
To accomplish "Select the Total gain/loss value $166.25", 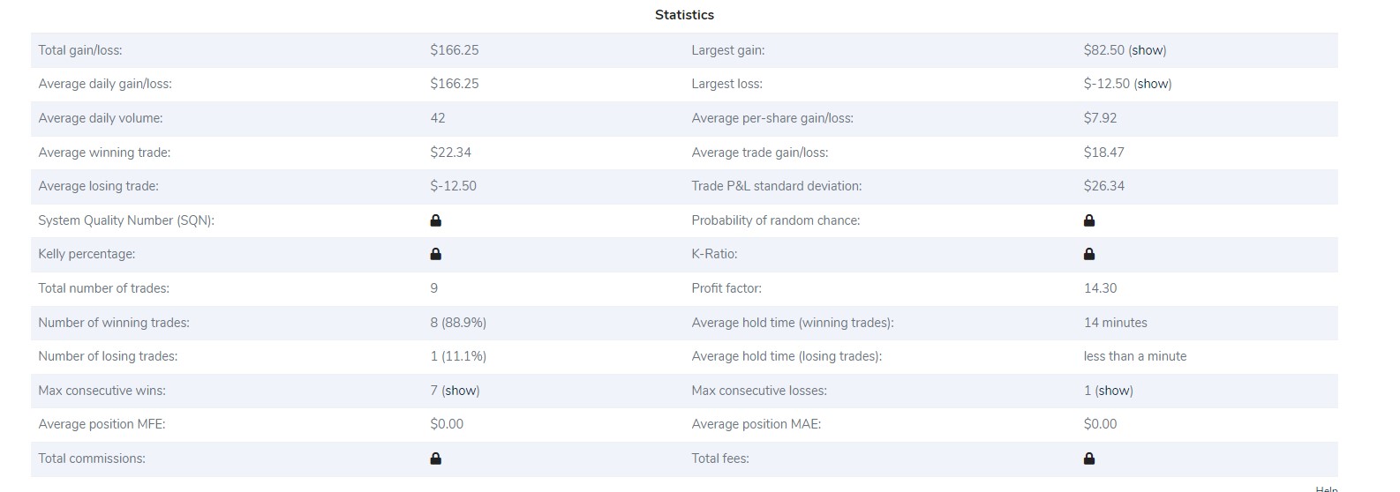I will click(455, 50).
